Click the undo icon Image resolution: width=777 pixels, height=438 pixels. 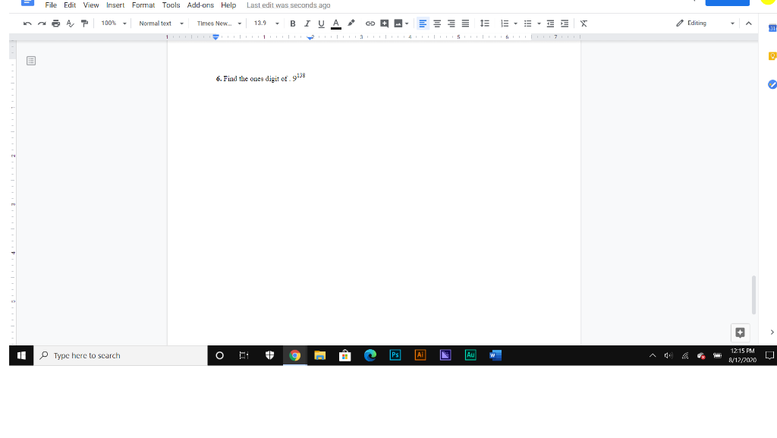pyautogui.click(x=27, y=23)
